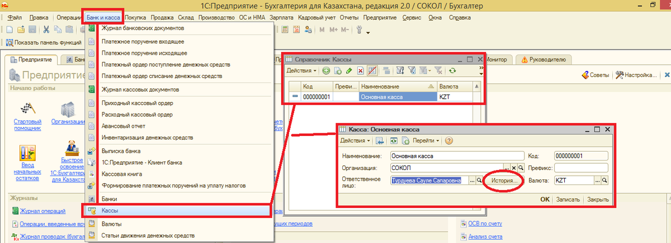The image size is (671, 243).
Task: Click the copy toolbar icon
Action: 57,30
